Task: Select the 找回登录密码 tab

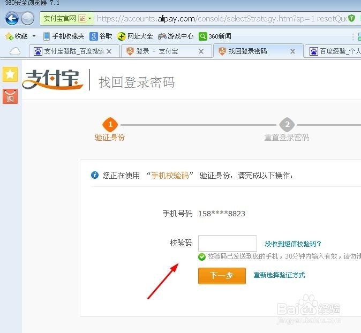Action: coord(258,51)
